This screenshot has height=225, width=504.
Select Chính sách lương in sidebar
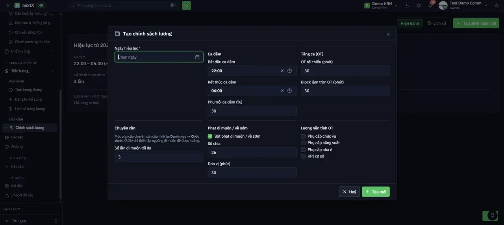(x=30, y=128)
